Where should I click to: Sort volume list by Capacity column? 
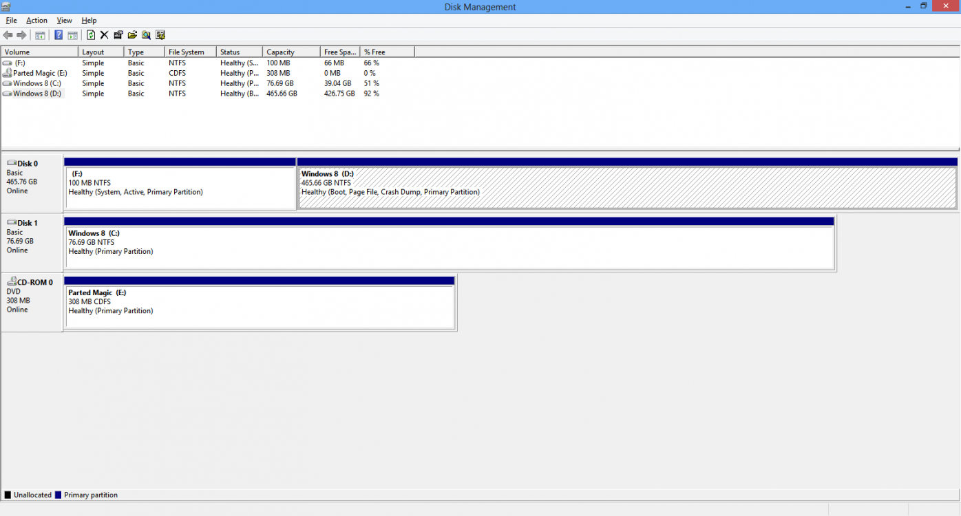(x=291, y=52)
